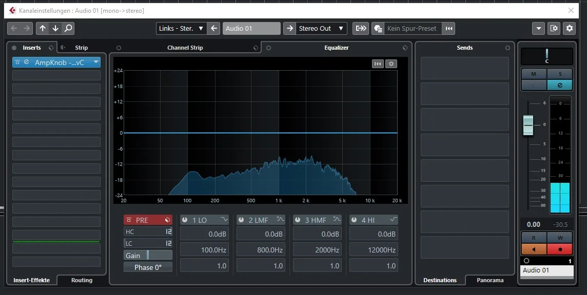The image size is (587, 295).
Task: Click the record enable button
Action: [x=560, y=249]
